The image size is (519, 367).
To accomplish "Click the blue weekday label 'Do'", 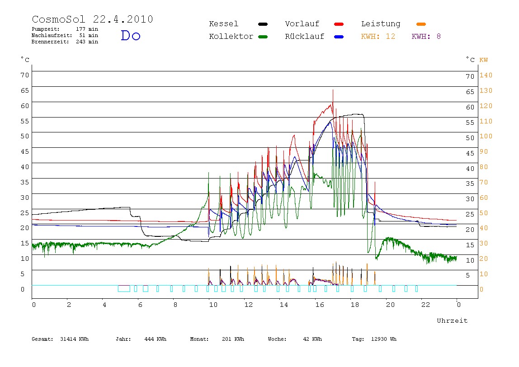I will click(x=130, y=35).
